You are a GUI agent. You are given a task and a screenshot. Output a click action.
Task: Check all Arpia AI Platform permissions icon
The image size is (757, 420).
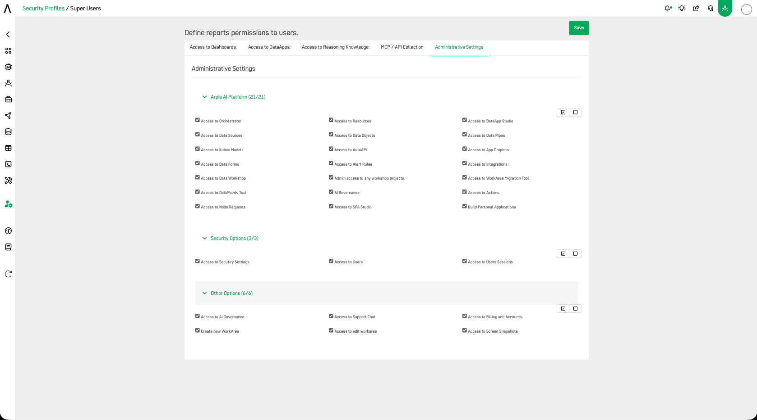point(563,113)
